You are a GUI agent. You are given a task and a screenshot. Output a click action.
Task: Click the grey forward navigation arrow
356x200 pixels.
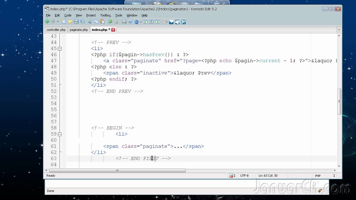click(53, 21)
